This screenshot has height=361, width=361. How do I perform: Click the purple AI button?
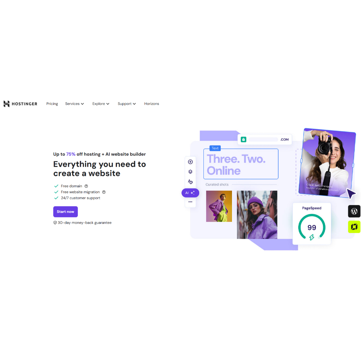click(190, 193)
